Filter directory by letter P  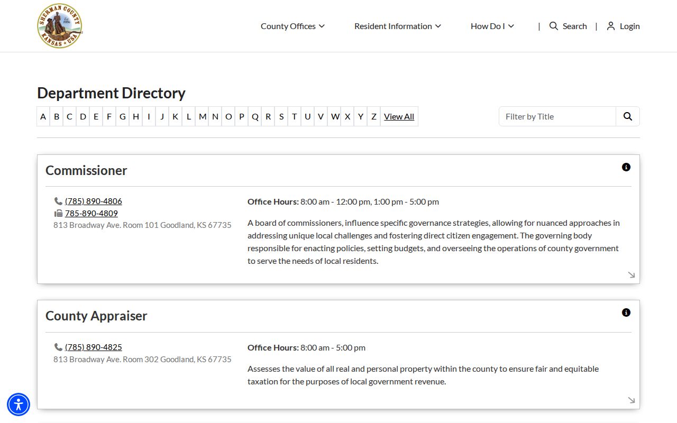(x=242, y=116)
